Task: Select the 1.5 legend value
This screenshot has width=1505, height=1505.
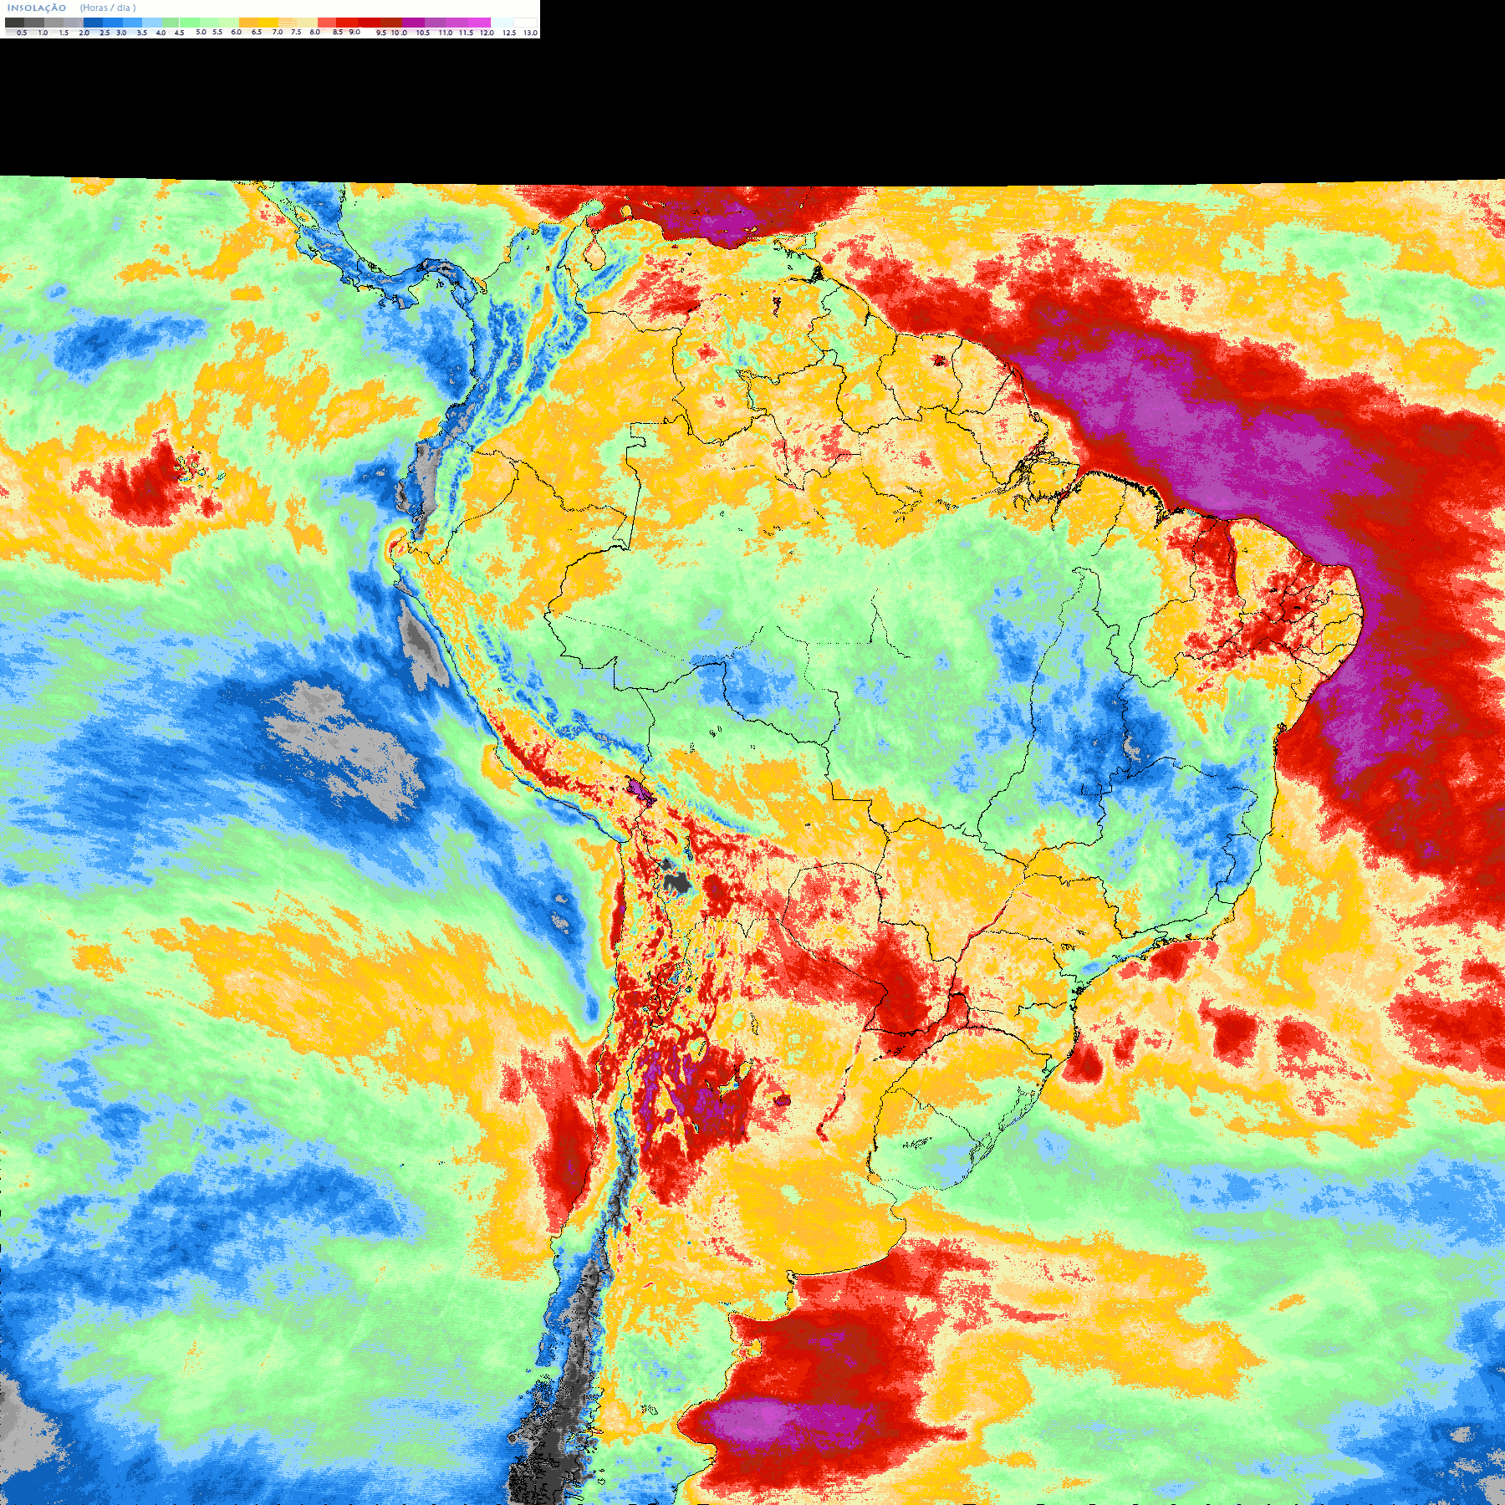Action: coord(64,33)
